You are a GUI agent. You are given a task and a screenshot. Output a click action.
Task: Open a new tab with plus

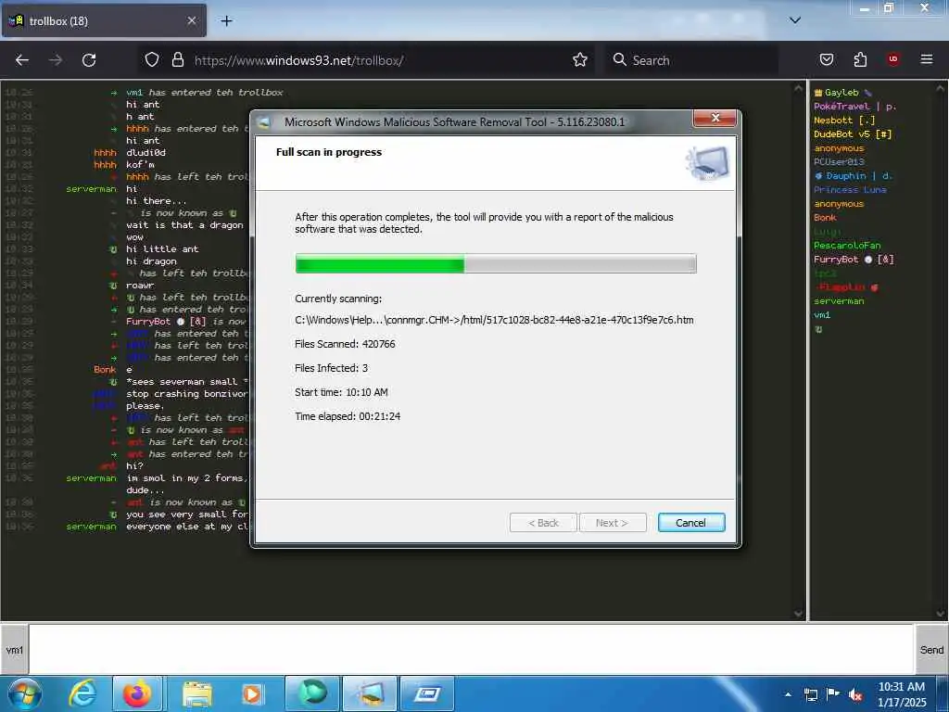pyautogui.click(x=226, y=21)
